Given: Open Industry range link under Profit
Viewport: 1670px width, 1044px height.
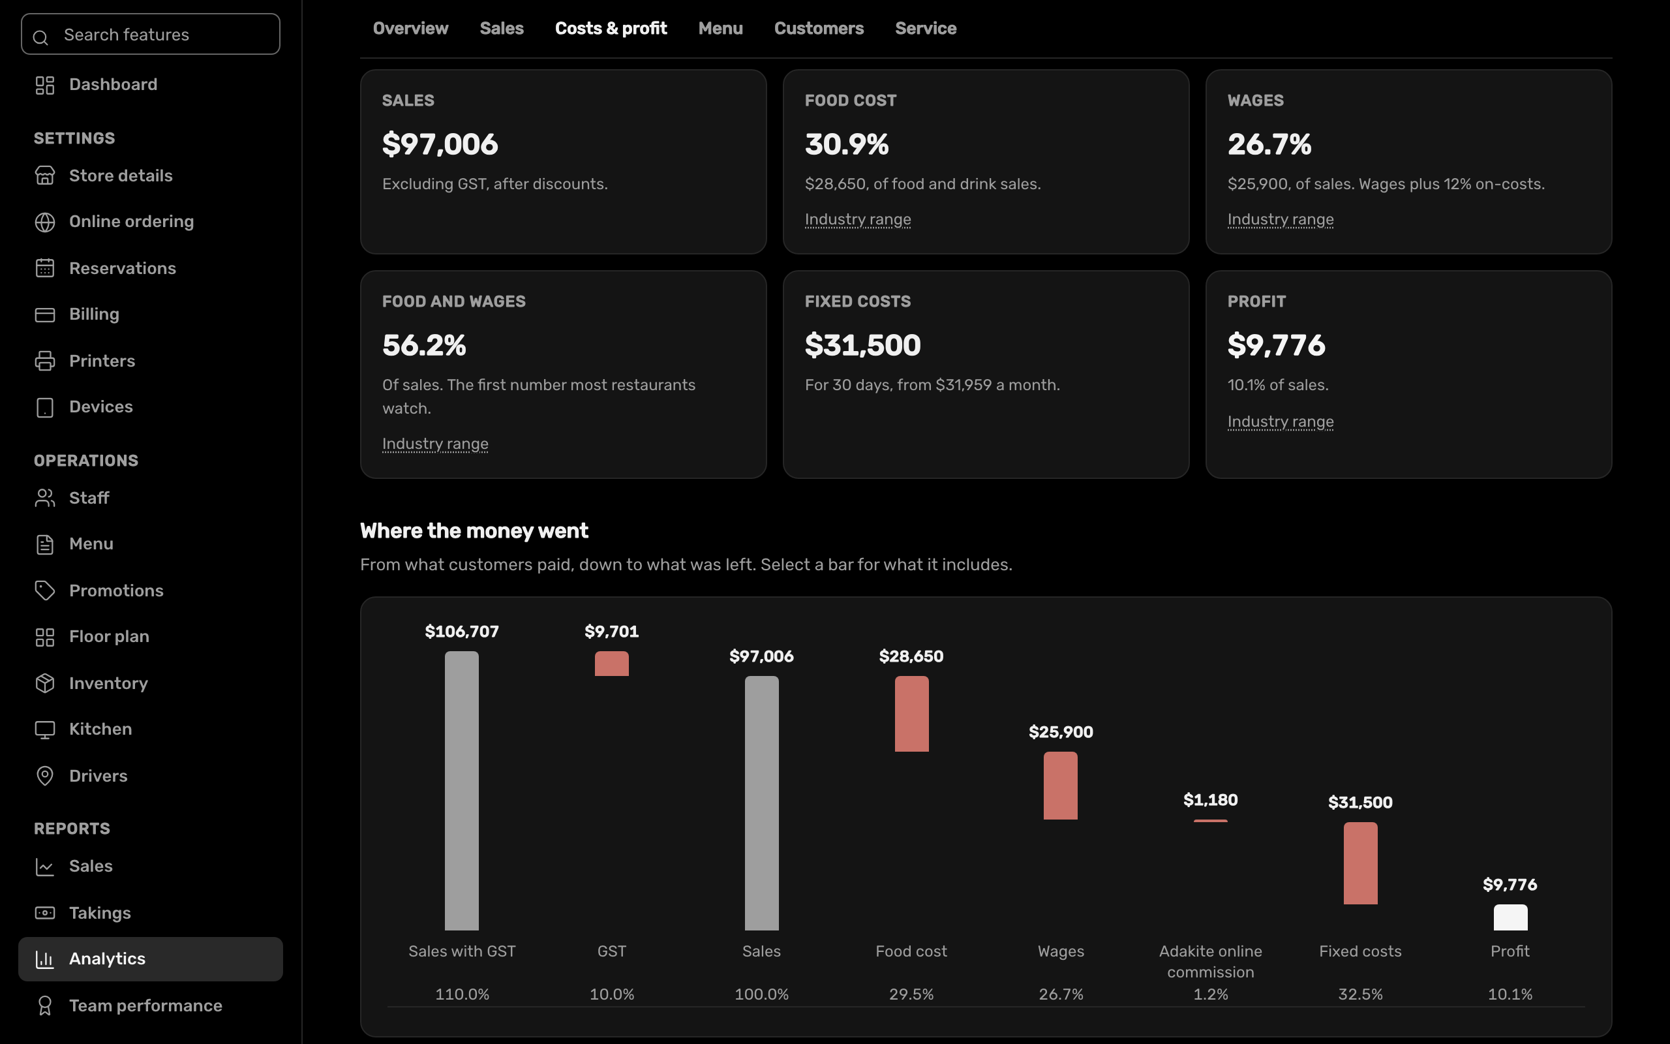Looking at the screenshot, I should (x=1280, y=422).
